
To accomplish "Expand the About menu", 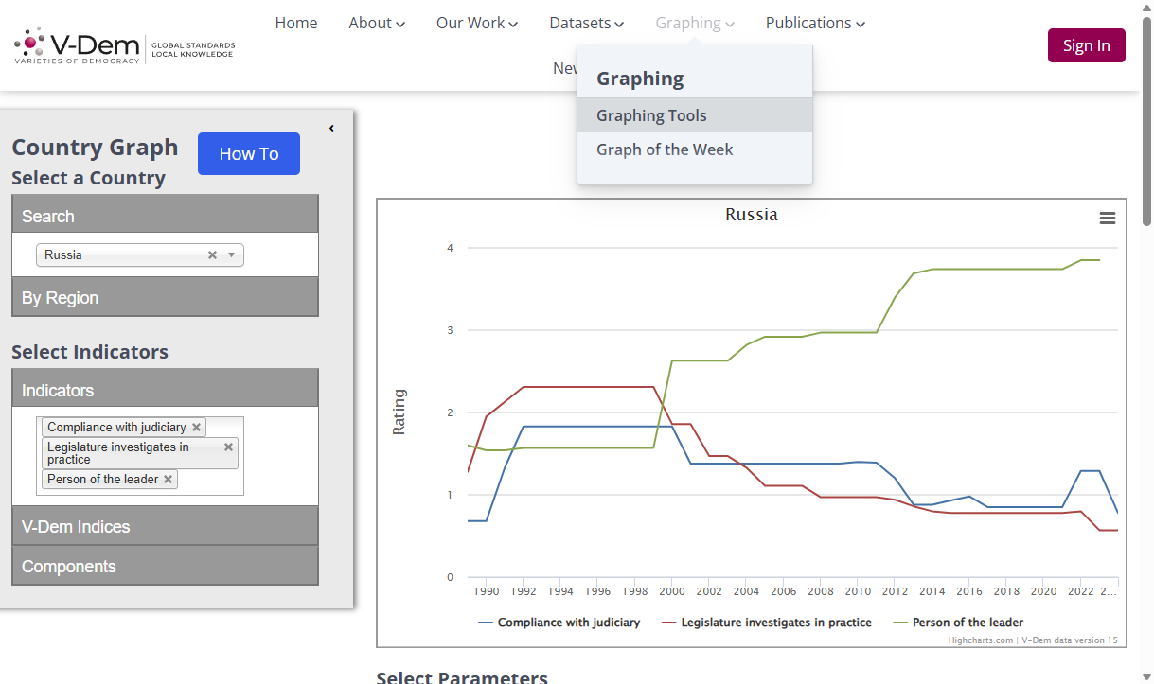I will [377, 23].
